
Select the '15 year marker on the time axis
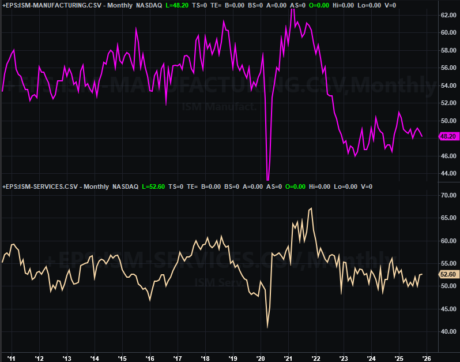pos(122,357)
